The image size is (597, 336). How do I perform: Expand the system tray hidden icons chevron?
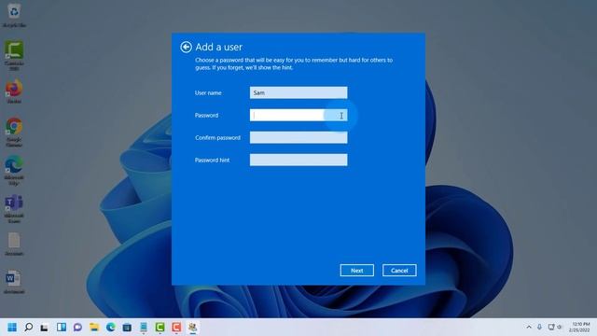[x=529, y=328]
